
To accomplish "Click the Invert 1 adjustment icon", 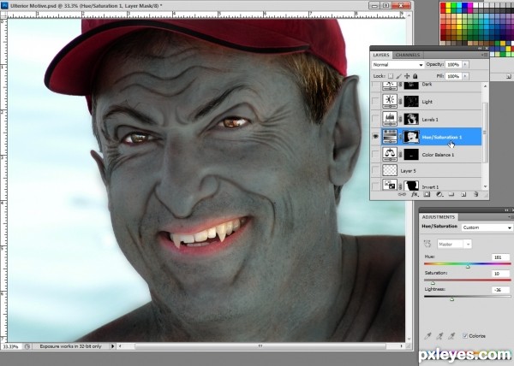I will pyautogui.click(x=390, y=185).
